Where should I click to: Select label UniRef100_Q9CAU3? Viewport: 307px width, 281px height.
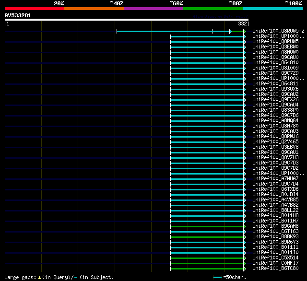pos(275,131)
